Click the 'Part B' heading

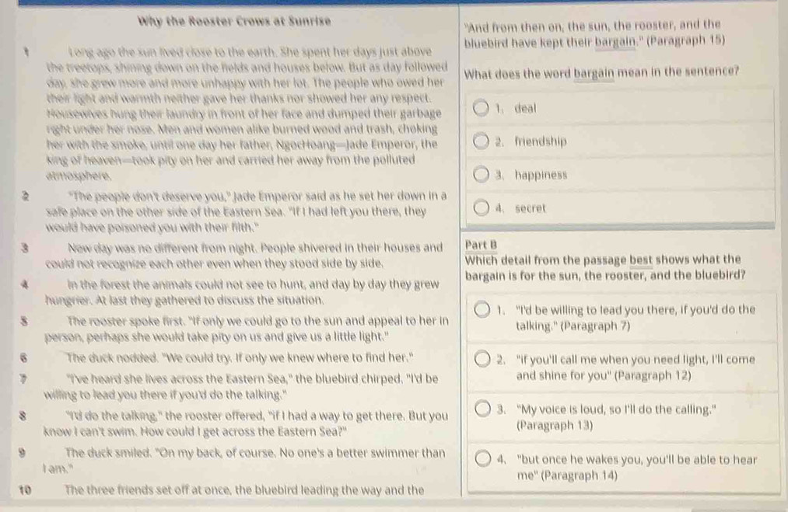coord(481,245)
